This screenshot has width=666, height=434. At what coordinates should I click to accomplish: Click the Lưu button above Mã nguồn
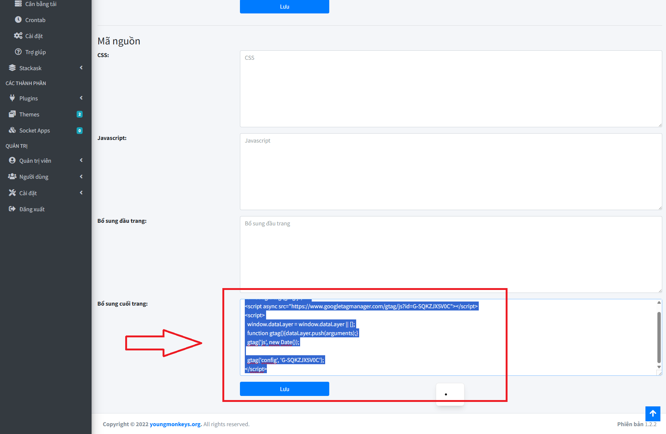click(x=284, y=6)
